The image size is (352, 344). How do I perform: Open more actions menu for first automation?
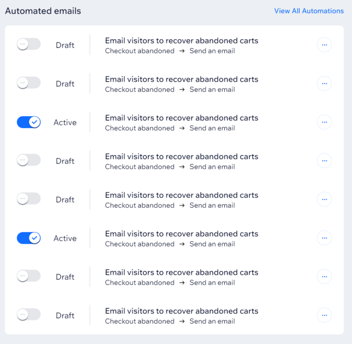point(324,45)
